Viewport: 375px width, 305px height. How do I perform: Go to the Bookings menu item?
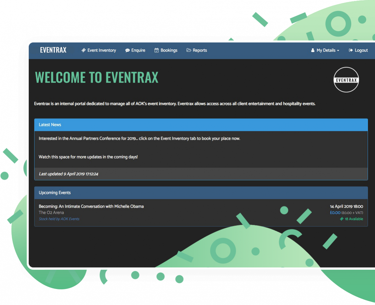tap(169, 50)
